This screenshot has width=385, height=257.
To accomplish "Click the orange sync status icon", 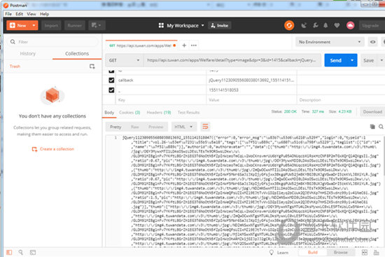I will (289, 25).
